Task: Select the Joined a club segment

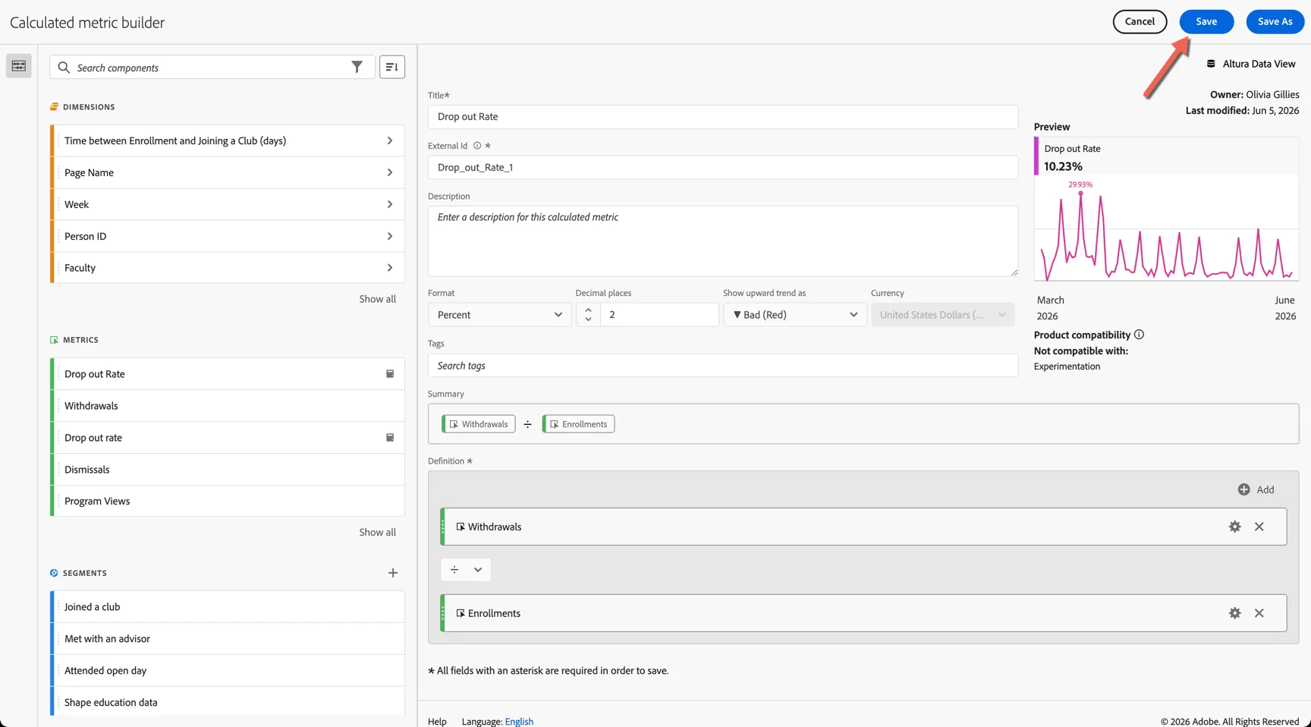Action: click(228, 607)
